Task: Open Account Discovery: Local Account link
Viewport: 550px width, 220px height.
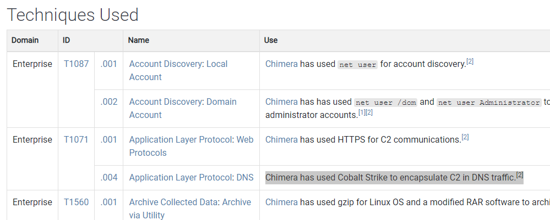Action: [178, 70]
